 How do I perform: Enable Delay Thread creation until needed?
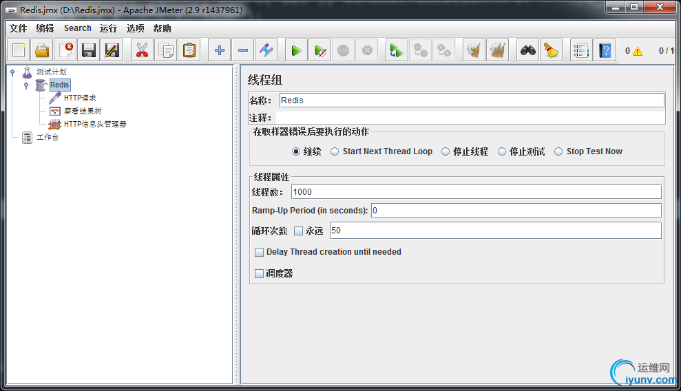pos(260,252)
